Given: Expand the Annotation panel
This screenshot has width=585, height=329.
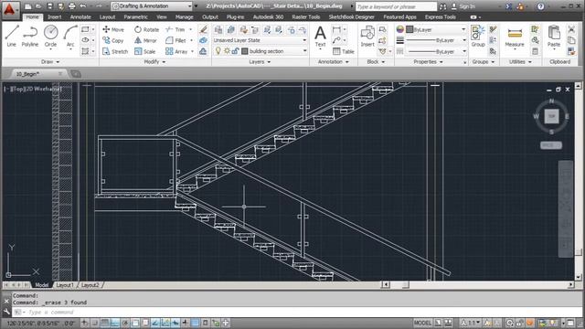Looking at the screenshot, I should 333,62.
